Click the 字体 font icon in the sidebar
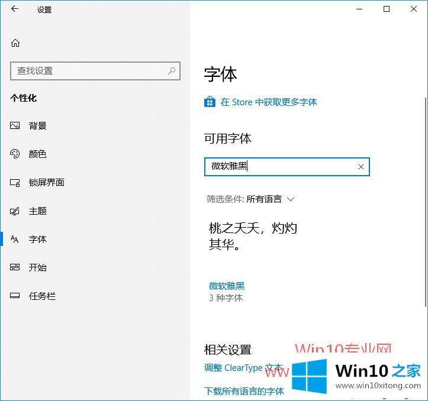Image resolution: width=428 pixels, height=401 pixels. [x=15, y=239]
